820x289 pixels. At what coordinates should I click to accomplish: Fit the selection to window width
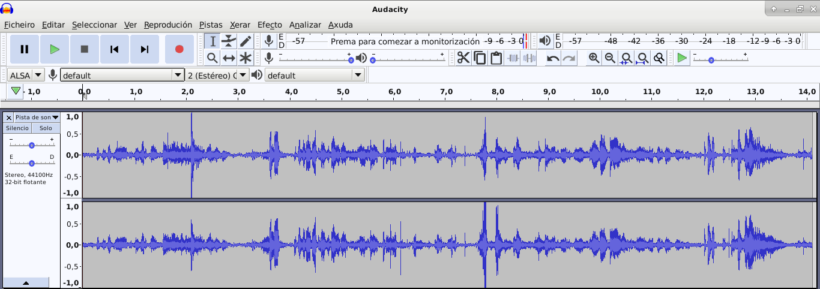coord(626,58)
